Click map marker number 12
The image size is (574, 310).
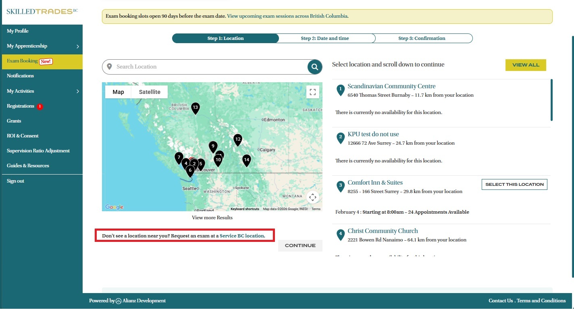(238, 139)
